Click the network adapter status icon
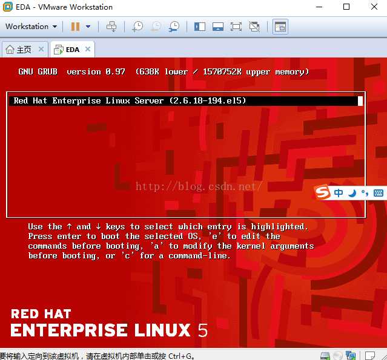 [351, 356]
